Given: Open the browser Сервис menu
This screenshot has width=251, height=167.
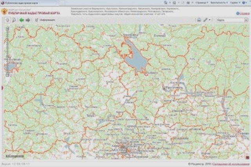Looking at the screenshot, I should tap(235, 3).
